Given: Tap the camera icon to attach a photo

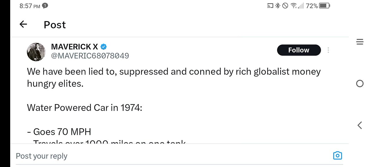Looking at the screenshot, I should 337,156.
